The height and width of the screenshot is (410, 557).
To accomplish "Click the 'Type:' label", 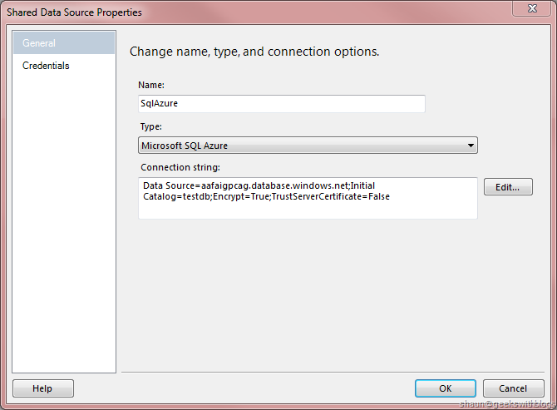I will click(151, 127).
